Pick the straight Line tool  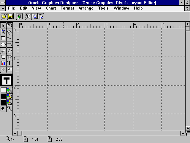pyautogui.click(x=9, y=38)
